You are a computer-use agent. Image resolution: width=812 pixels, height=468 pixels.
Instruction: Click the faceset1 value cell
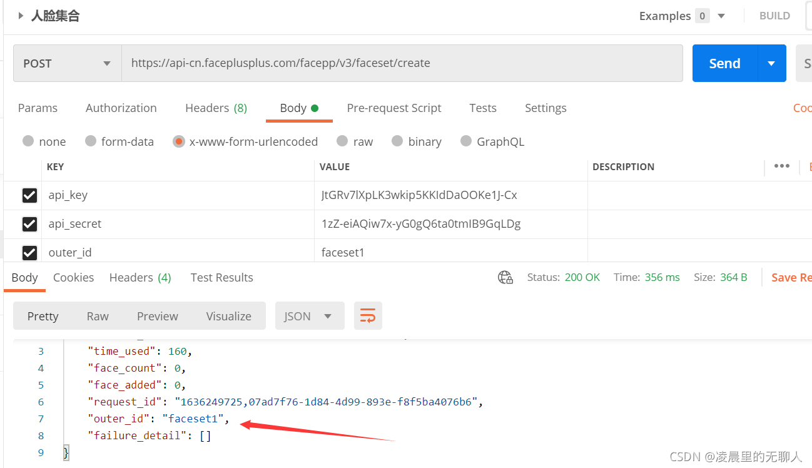[450, 251]
